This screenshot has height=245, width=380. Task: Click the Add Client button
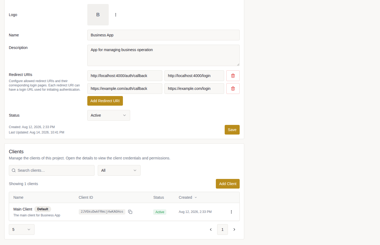[x=228, y=184]
